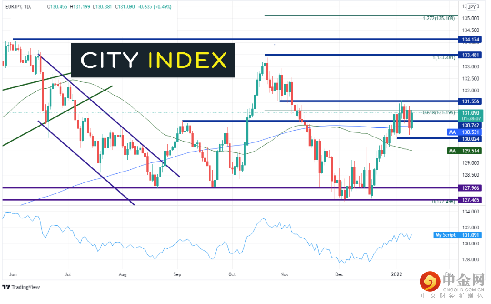The image size is (491, 304).
Task: Click the 0(127.498) Fibonacci label
Action: (x=443, y=202)
